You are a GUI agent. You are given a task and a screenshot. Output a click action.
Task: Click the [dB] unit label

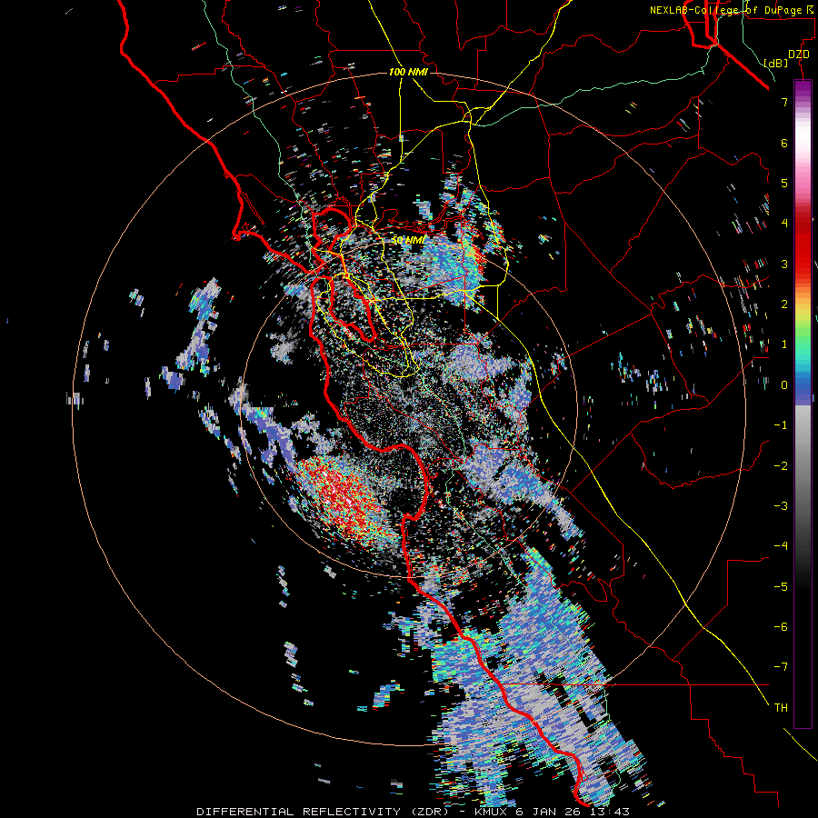(x=776, y=63)
